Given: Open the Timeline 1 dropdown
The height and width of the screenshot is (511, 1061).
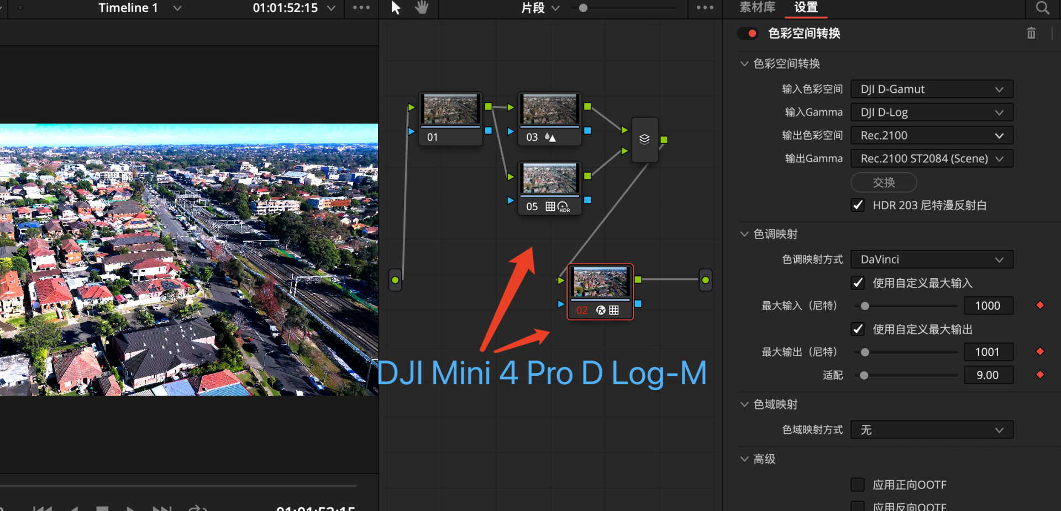Looking at the screenshot, I should click(177, 8).
